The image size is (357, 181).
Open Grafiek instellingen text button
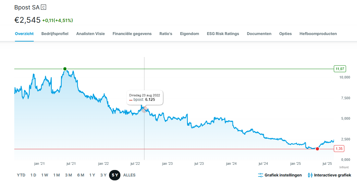point(283,175)
